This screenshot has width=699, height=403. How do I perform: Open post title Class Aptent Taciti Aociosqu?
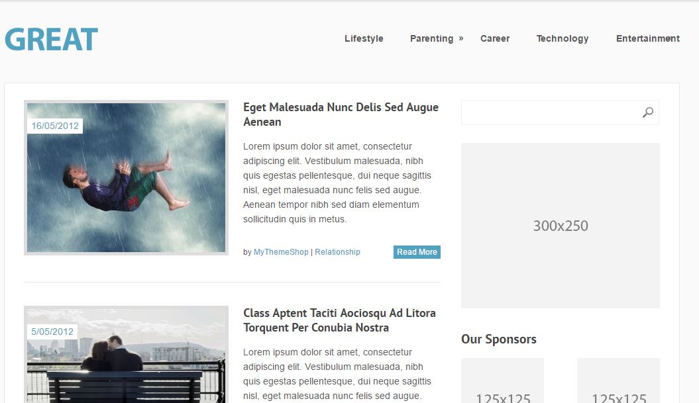click(339, 320)
